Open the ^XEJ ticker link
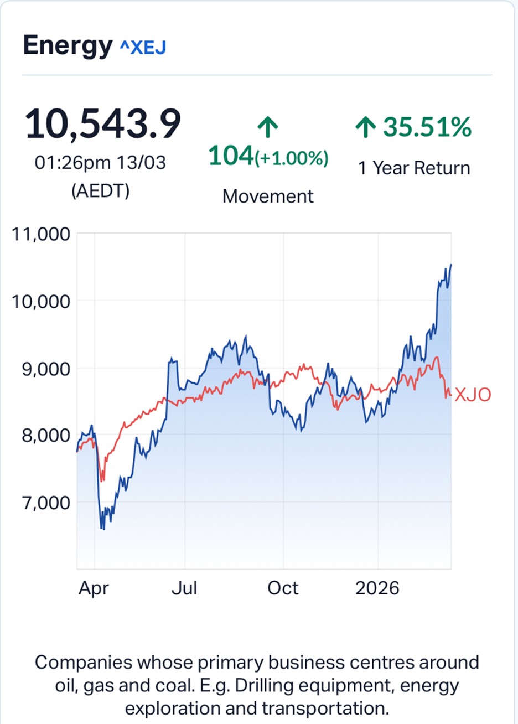518x724 pixels. 143,48
